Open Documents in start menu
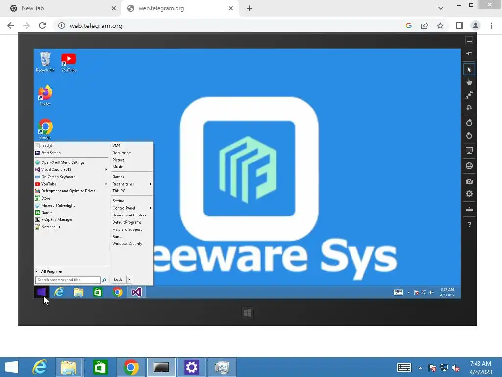 point(122,153)
